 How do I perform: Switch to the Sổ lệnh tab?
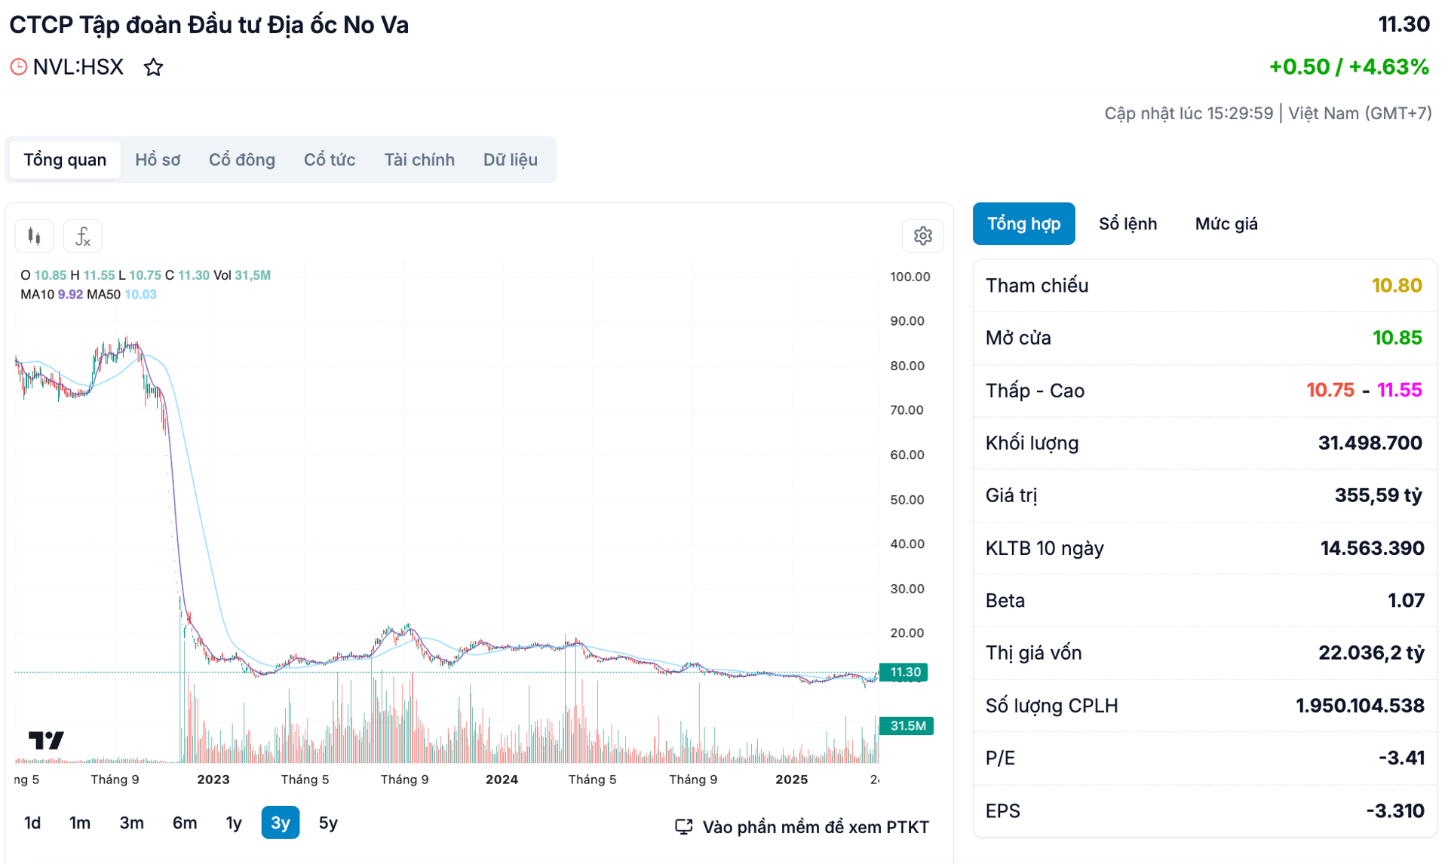pyautogui.click(x=1127, y=224)
